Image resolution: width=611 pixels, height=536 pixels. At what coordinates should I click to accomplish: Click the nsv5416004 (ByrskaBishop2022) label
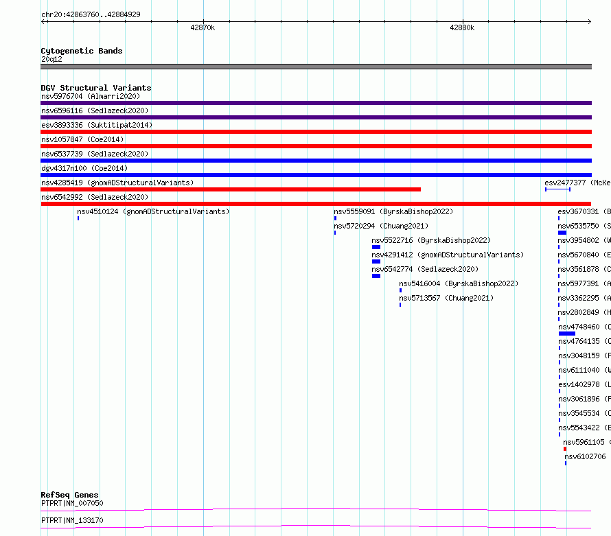click(x=459, y=283)
